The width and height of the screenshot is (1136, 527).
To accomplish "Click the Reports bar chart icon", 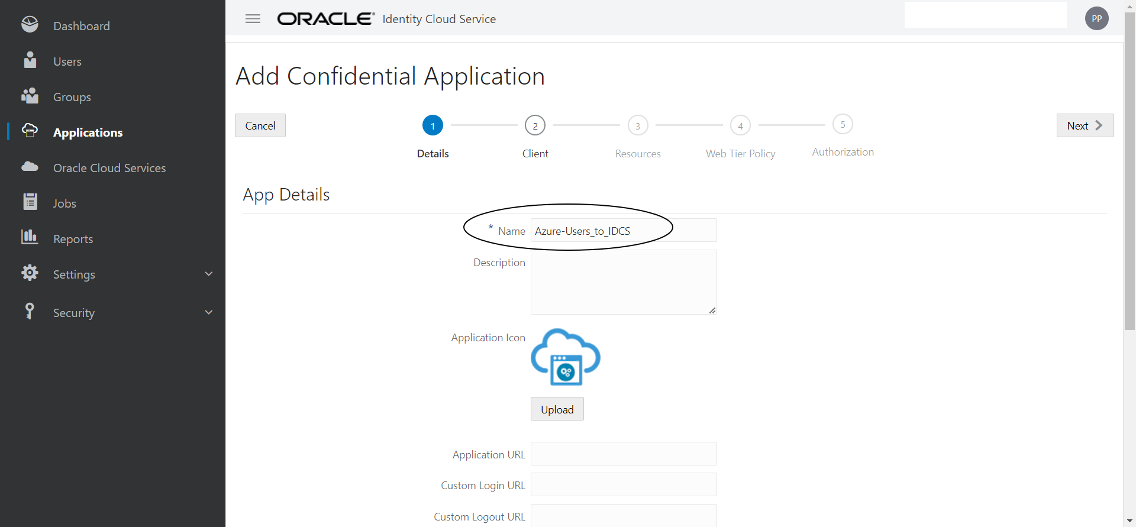I will 30,237.
